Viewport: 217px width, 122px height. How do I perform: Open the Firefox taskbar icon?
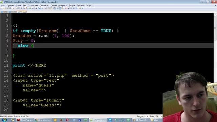(x=61, y=120)
